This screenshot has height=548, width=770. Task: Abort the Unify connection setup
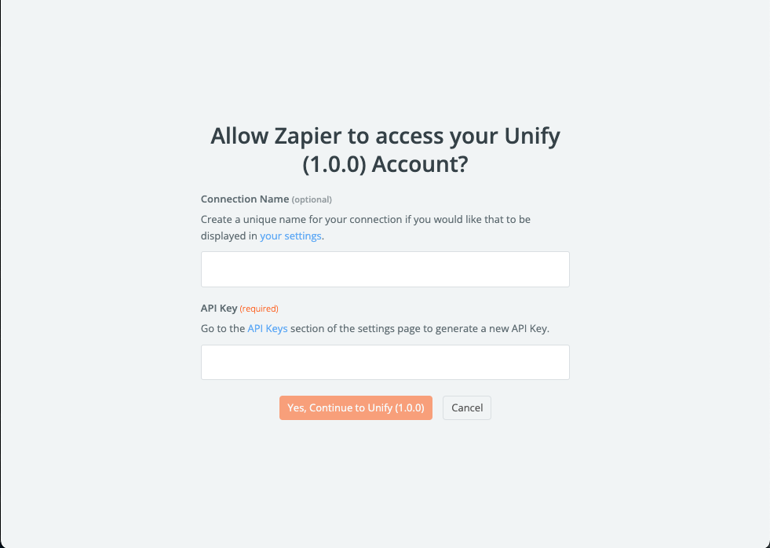[x=466, y=407]
